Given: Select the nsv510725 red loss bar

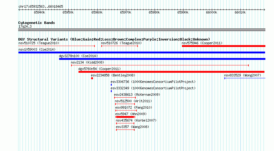Looking at the screenshot, I should [57, 46].
